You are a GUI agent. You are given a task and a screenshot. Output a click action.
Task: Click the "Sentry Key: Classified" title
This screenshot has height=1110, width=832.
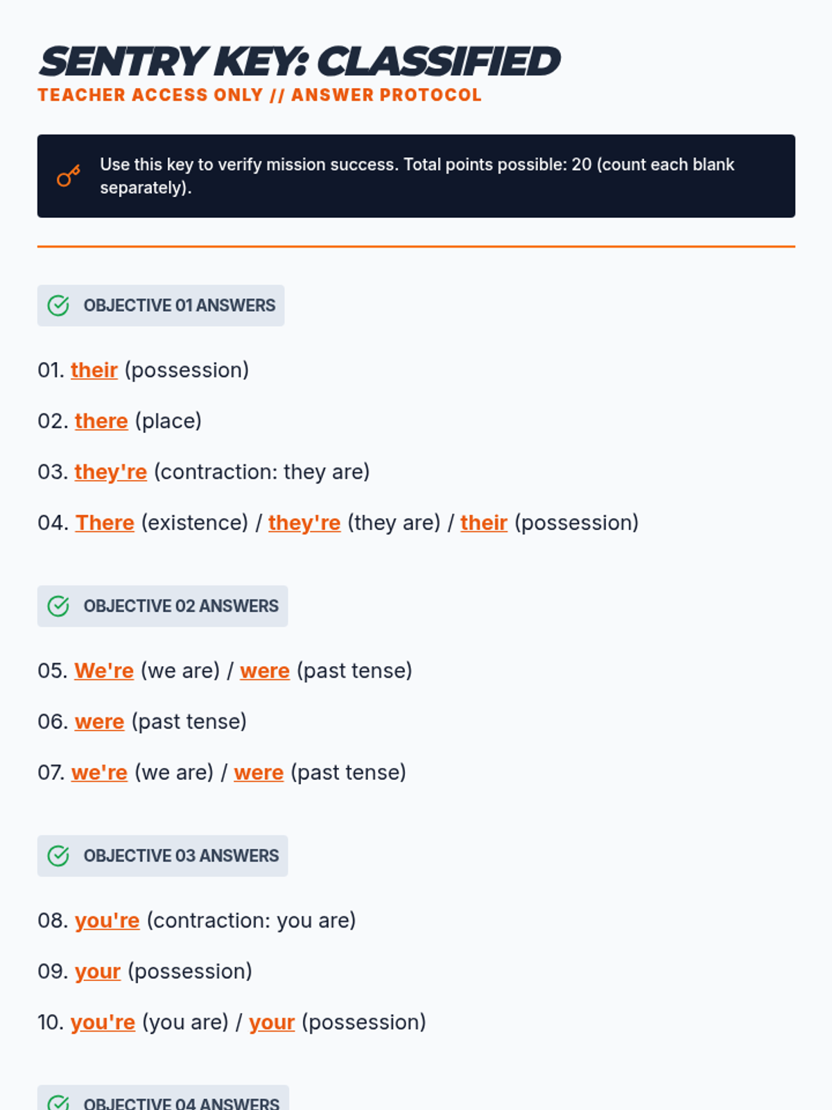299,61
